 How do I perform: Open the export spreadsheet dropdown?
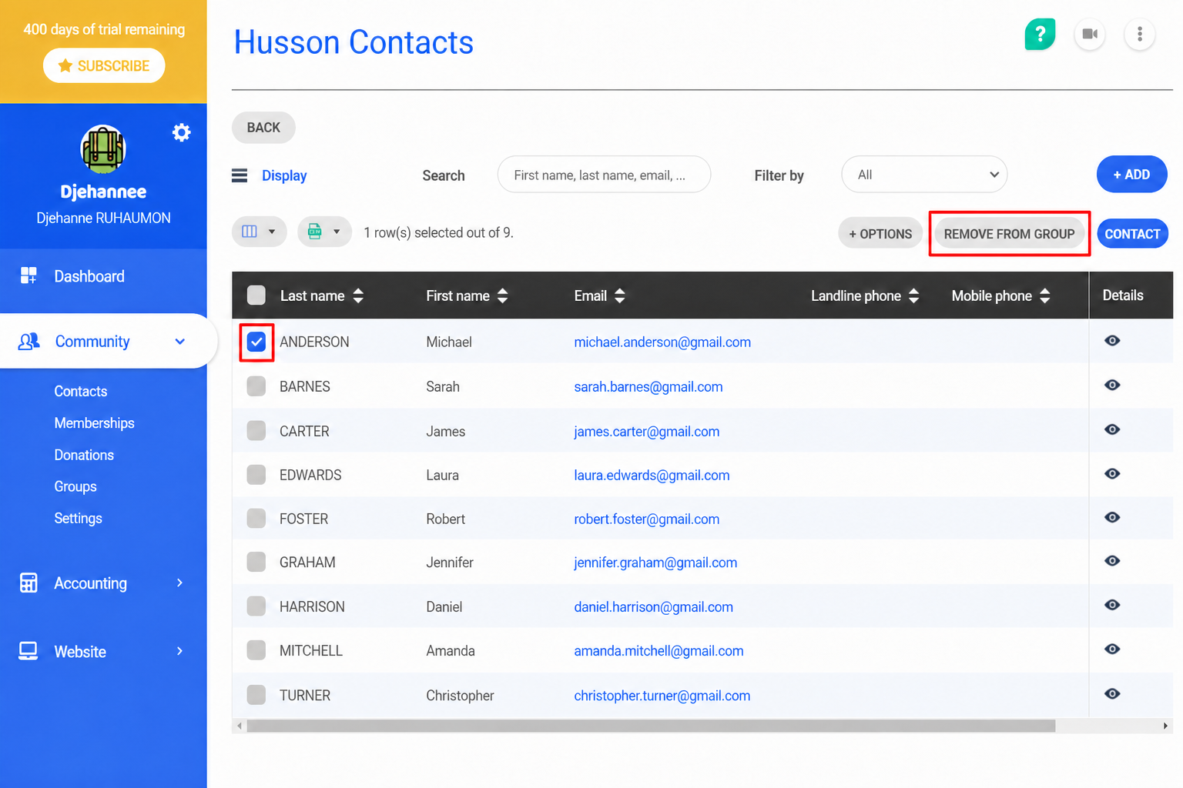click(x=324, y=232)
